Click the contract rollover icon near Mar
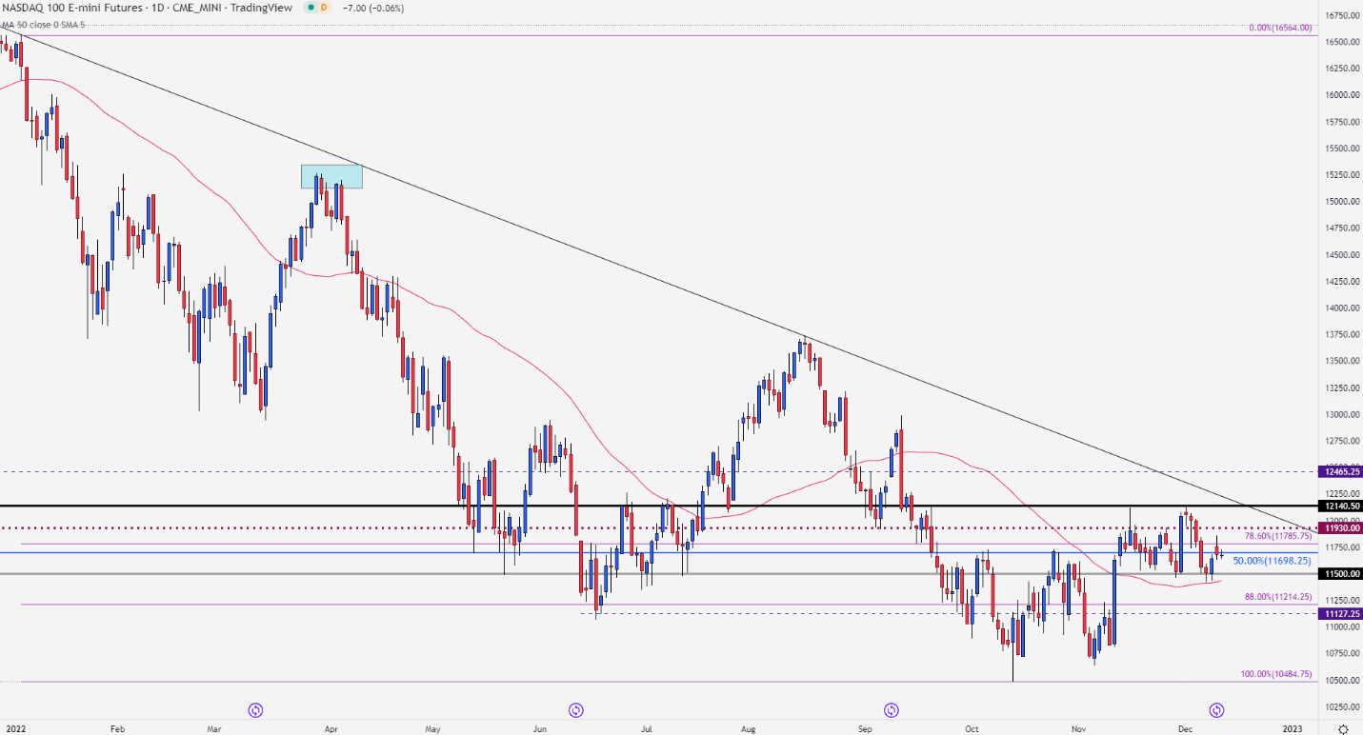The height and width of the screenshot is (735, 1363). click(255, 709)
